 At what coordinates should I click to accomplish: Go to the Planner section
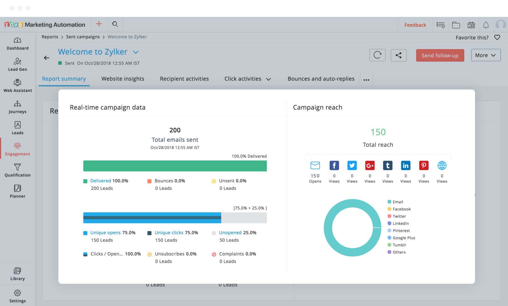click(17, 191)
